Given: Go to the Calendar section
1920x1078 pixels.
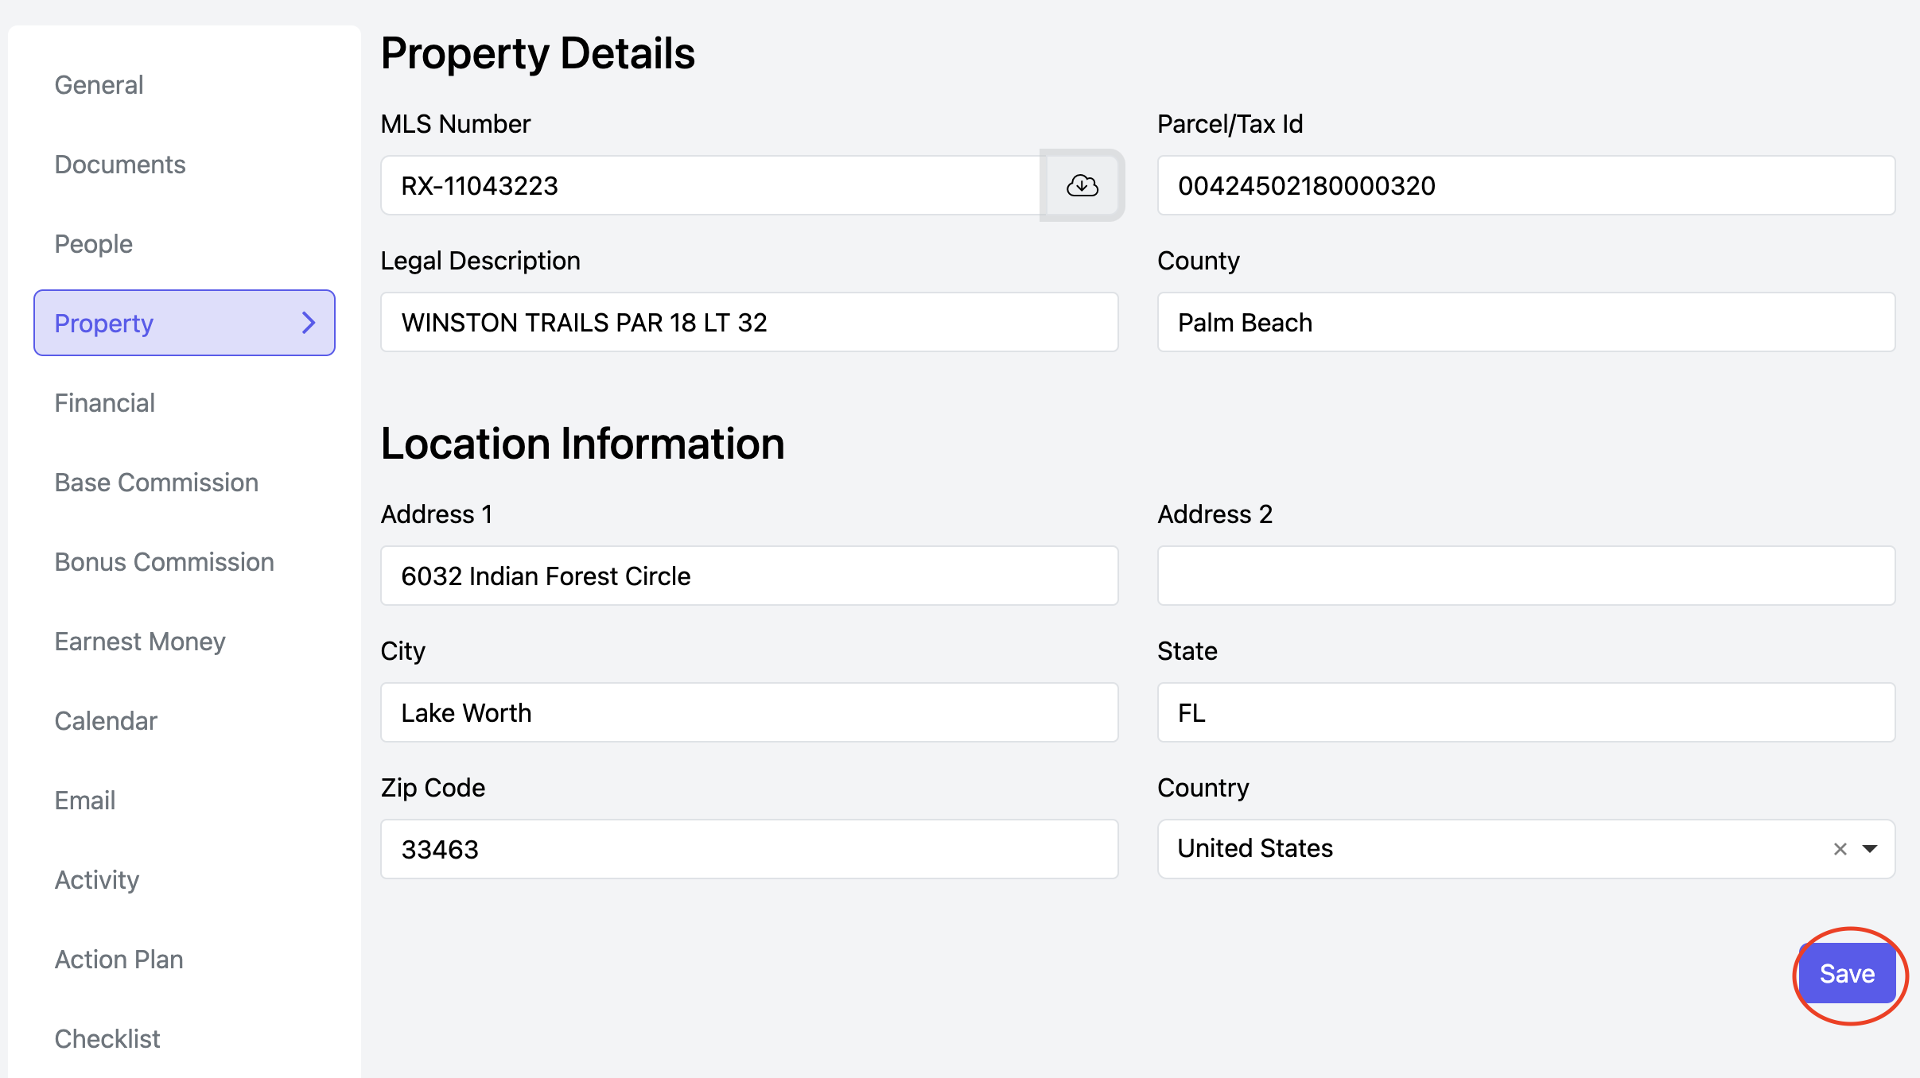Looking at the screenshot, I should click(106, 721).
